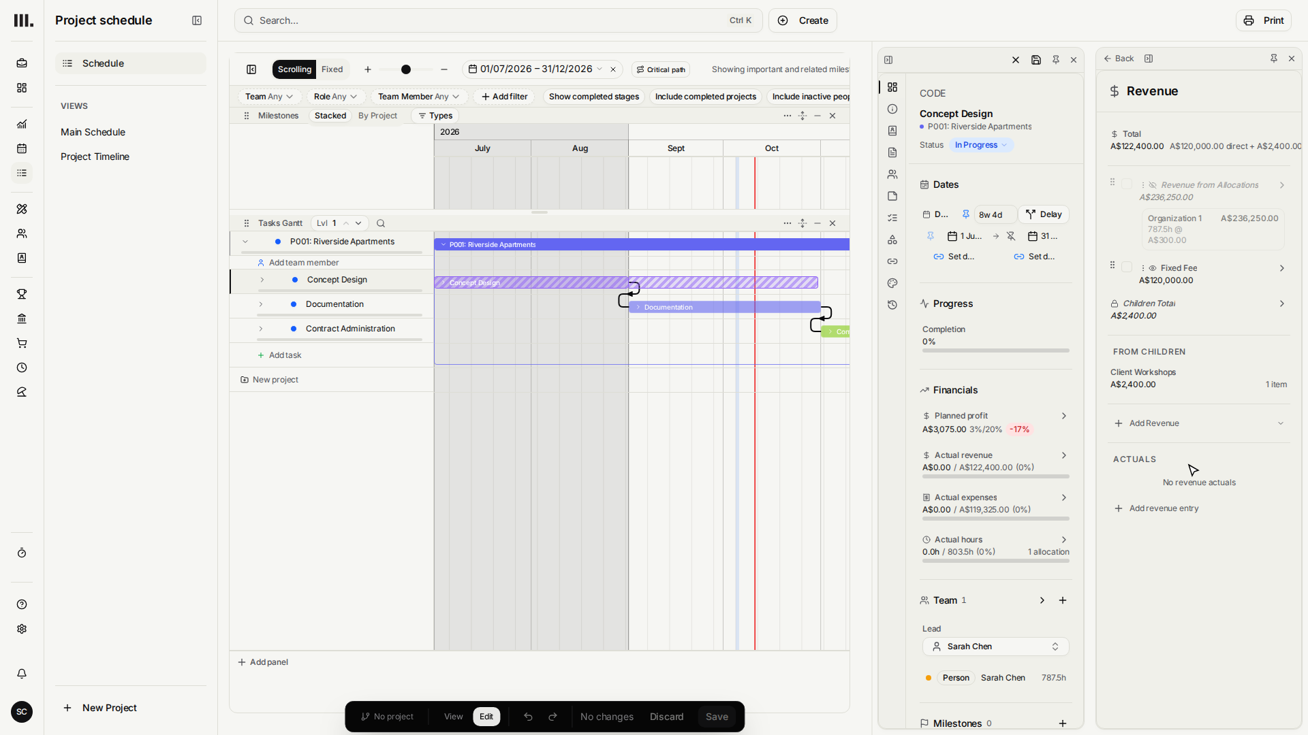
Task: Toggle Show completed stages filter
Action: coord(594,97)
